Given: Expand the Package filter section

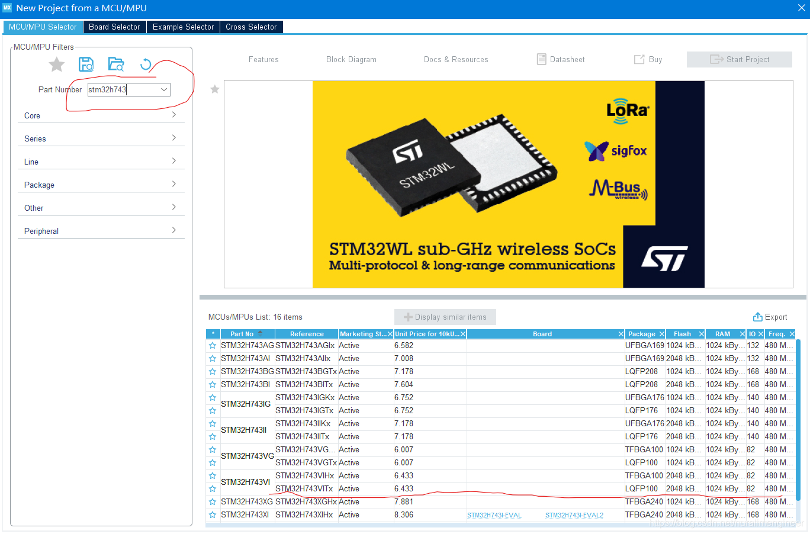Looking at the screenshot, I should [101, 185].
